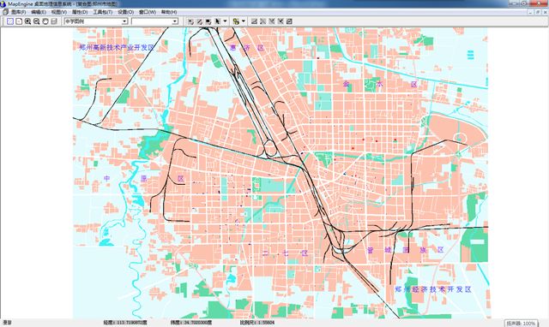Open the 图库(F) menu

pos(19,12)
